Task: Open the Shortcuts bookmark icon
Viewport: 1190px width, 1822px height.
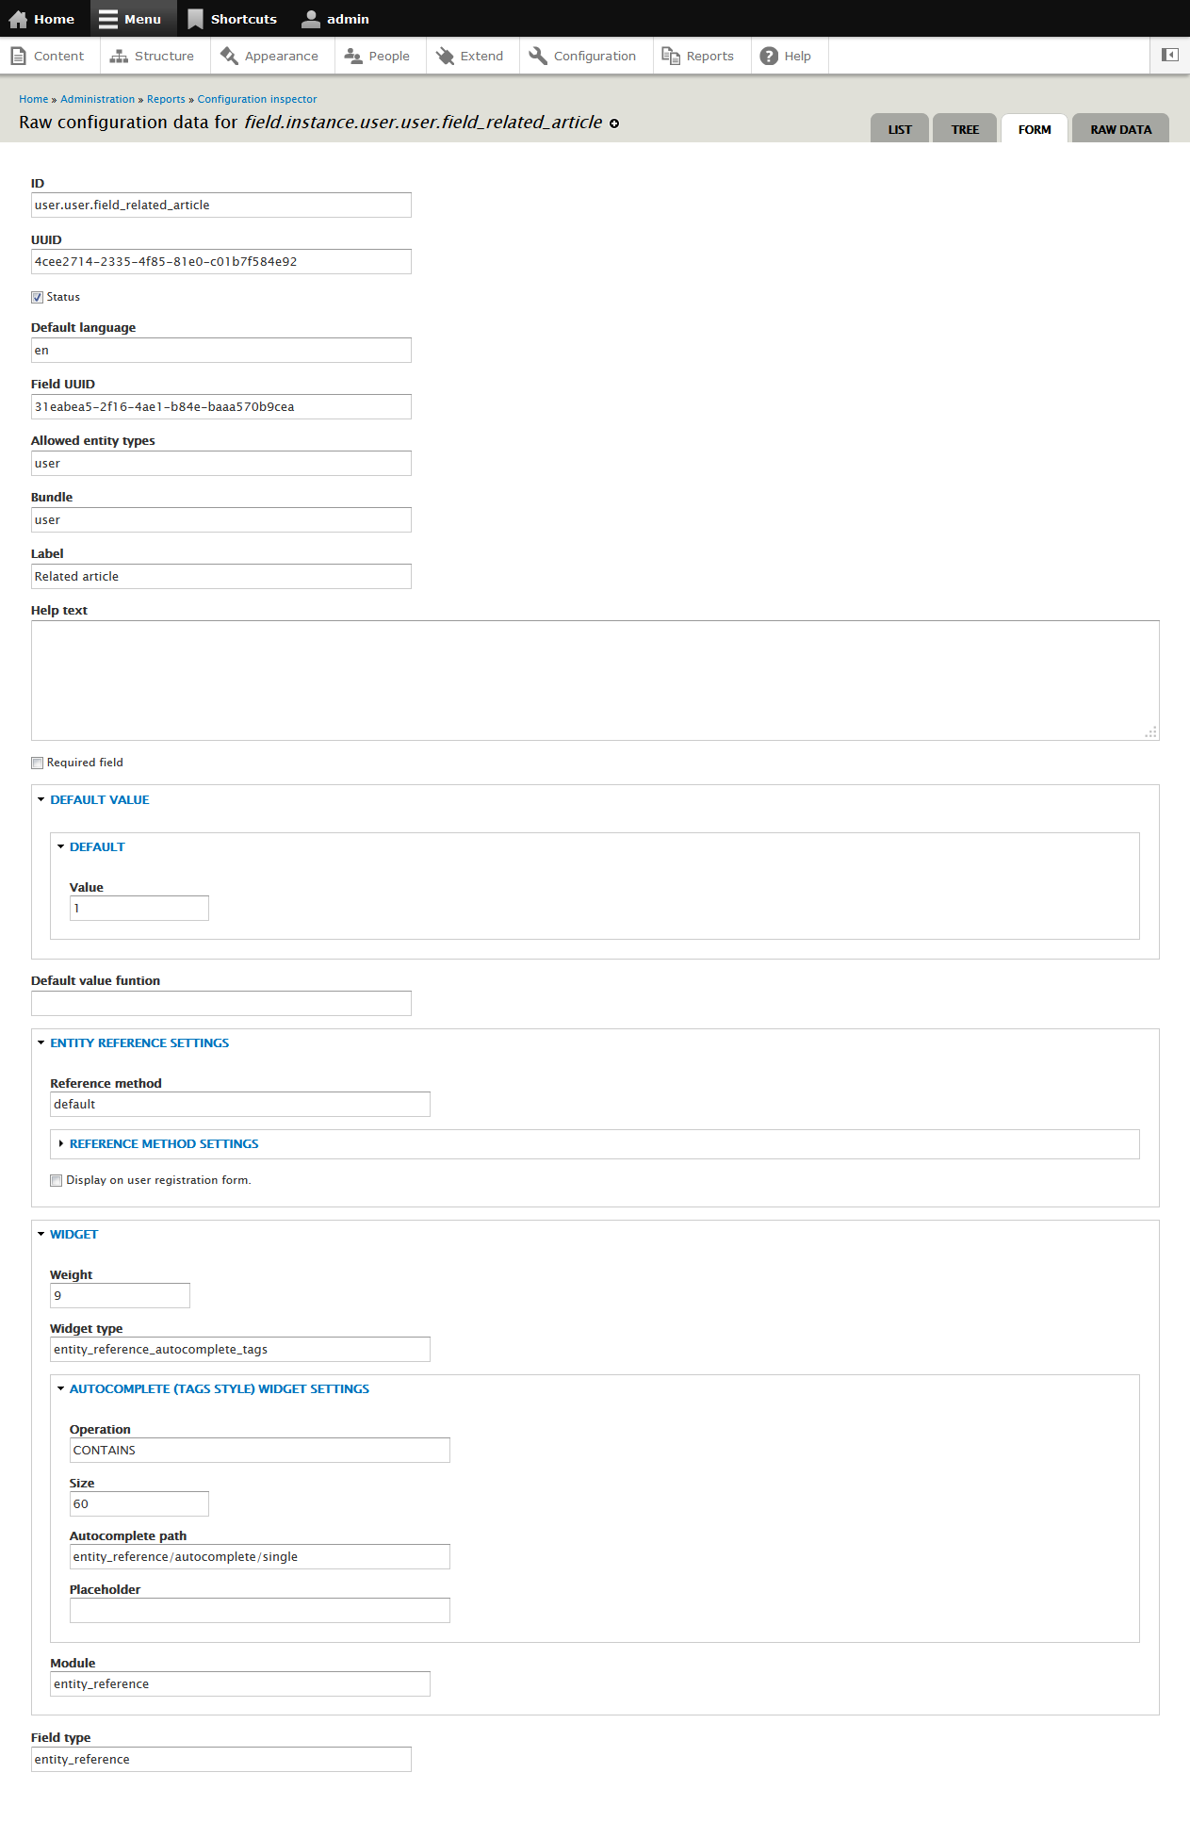Action: (x=195, y=18)
